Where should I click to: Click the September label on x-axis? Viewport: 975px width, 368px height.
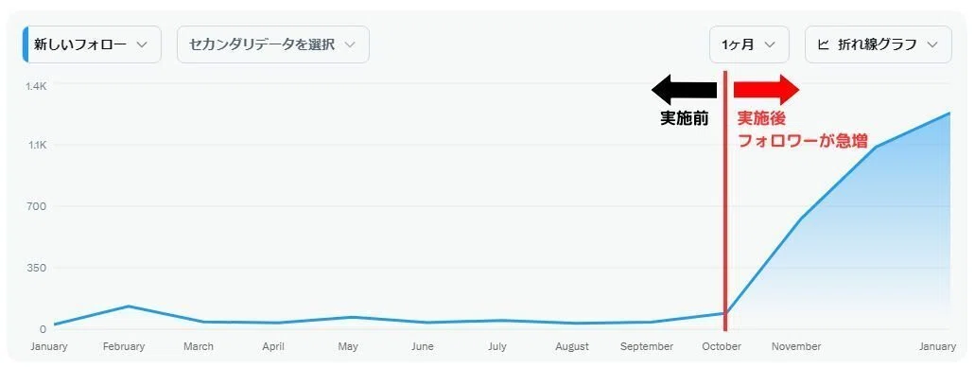pyautogui.click(x=647, y=347)
